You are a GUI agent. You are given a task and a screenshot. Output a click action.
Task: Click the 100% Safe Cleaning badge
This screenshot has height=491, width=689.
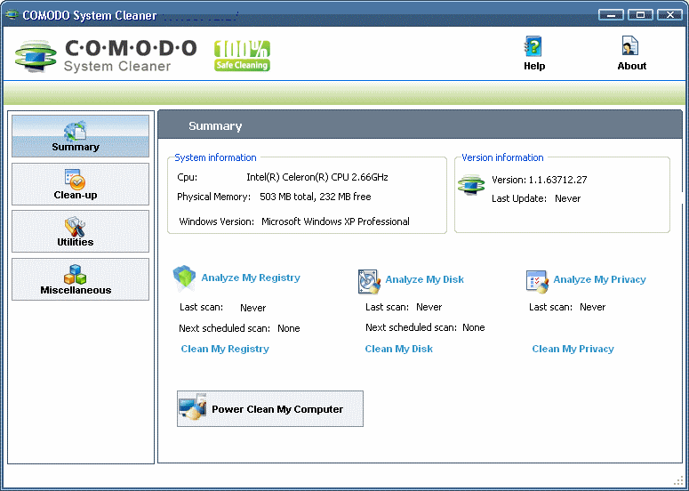click(x=242, y=55)
